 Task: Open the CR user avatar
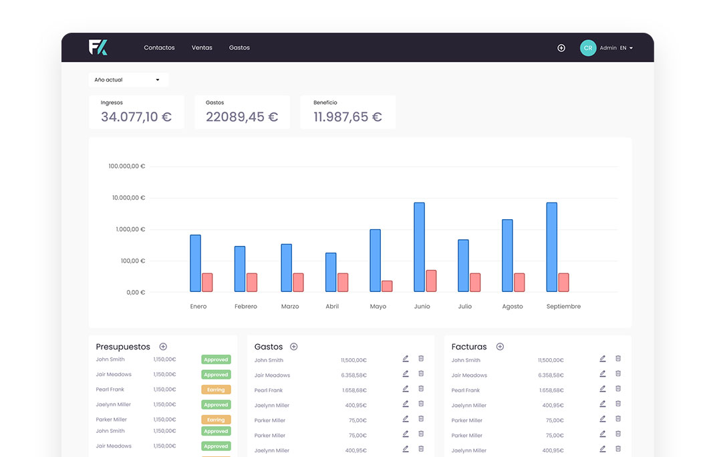[x=588, y=48]
